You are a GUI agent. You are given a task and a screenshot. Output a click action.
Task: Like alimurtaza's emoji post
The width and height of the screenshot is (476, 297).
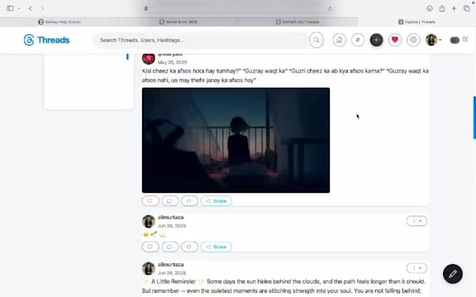click(x=150, y=247)
